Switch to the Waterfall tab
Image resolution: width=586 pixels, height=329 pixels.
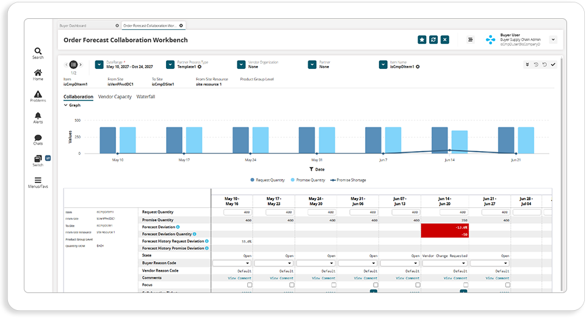pos(145,97)
